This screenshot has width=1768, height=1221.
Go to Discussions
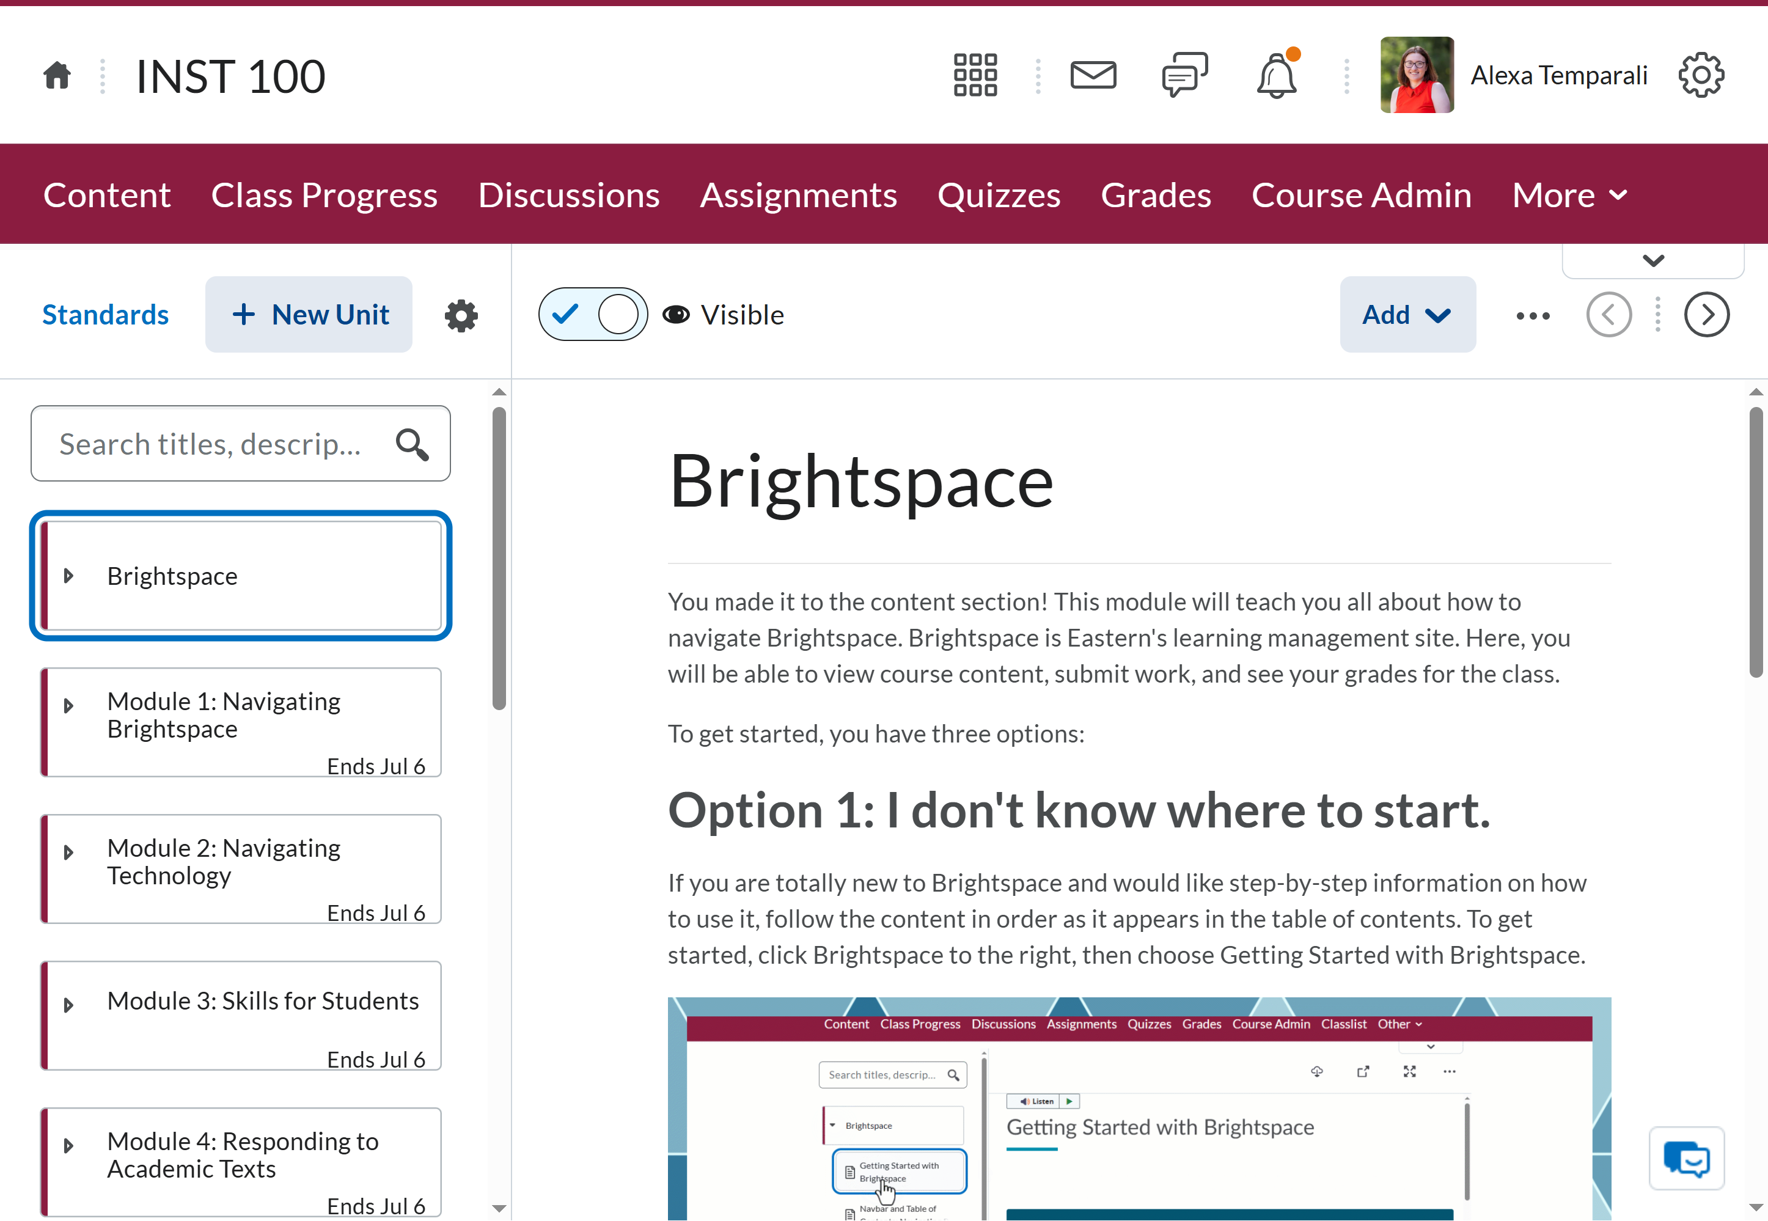click(x=568, y=195)
